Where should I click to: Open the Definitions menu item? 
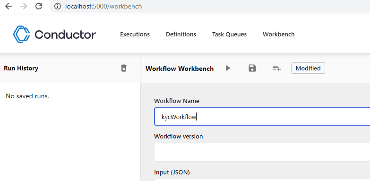click(x=181, y=34)
